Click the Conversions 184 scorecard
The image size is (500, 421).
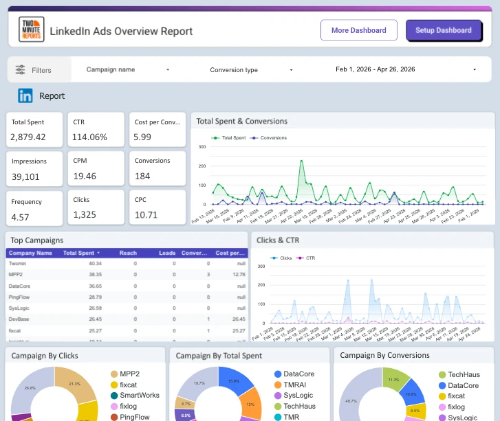[x=157, y=168]
